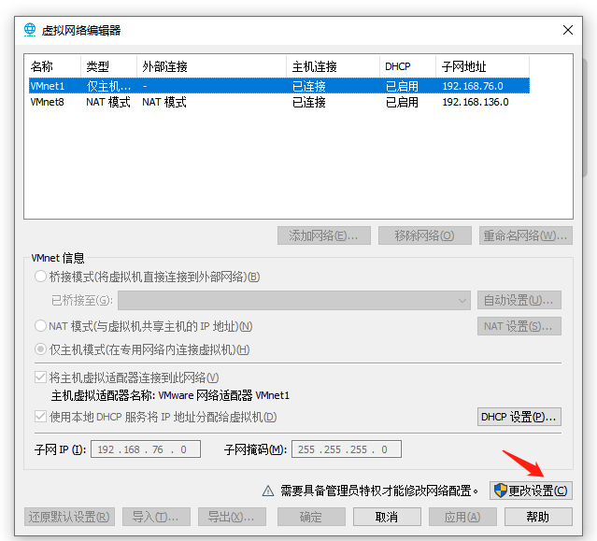Click the 帮助 button

click(x=538, y=517)
